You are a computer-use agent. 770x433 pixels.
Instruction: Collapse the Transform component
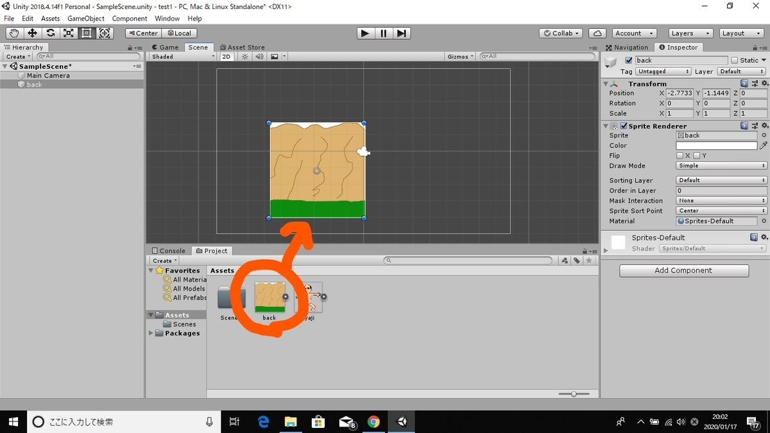click(x=605, y=84)
